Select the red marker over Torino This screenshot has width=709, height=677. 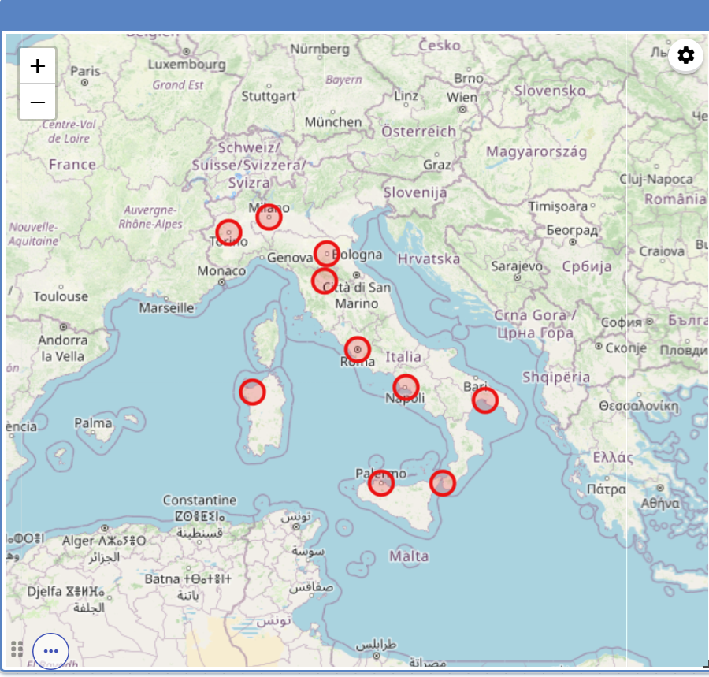[x=228, y=233]
